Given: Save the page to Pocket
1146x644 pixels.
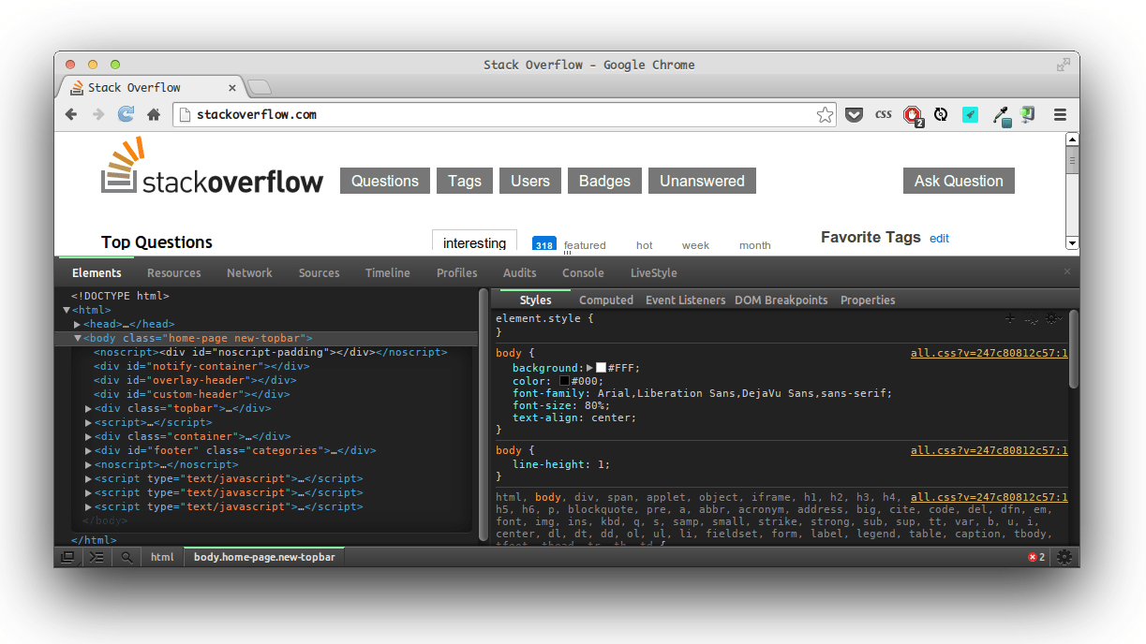Looking at the screenshot, I should 854,114.
